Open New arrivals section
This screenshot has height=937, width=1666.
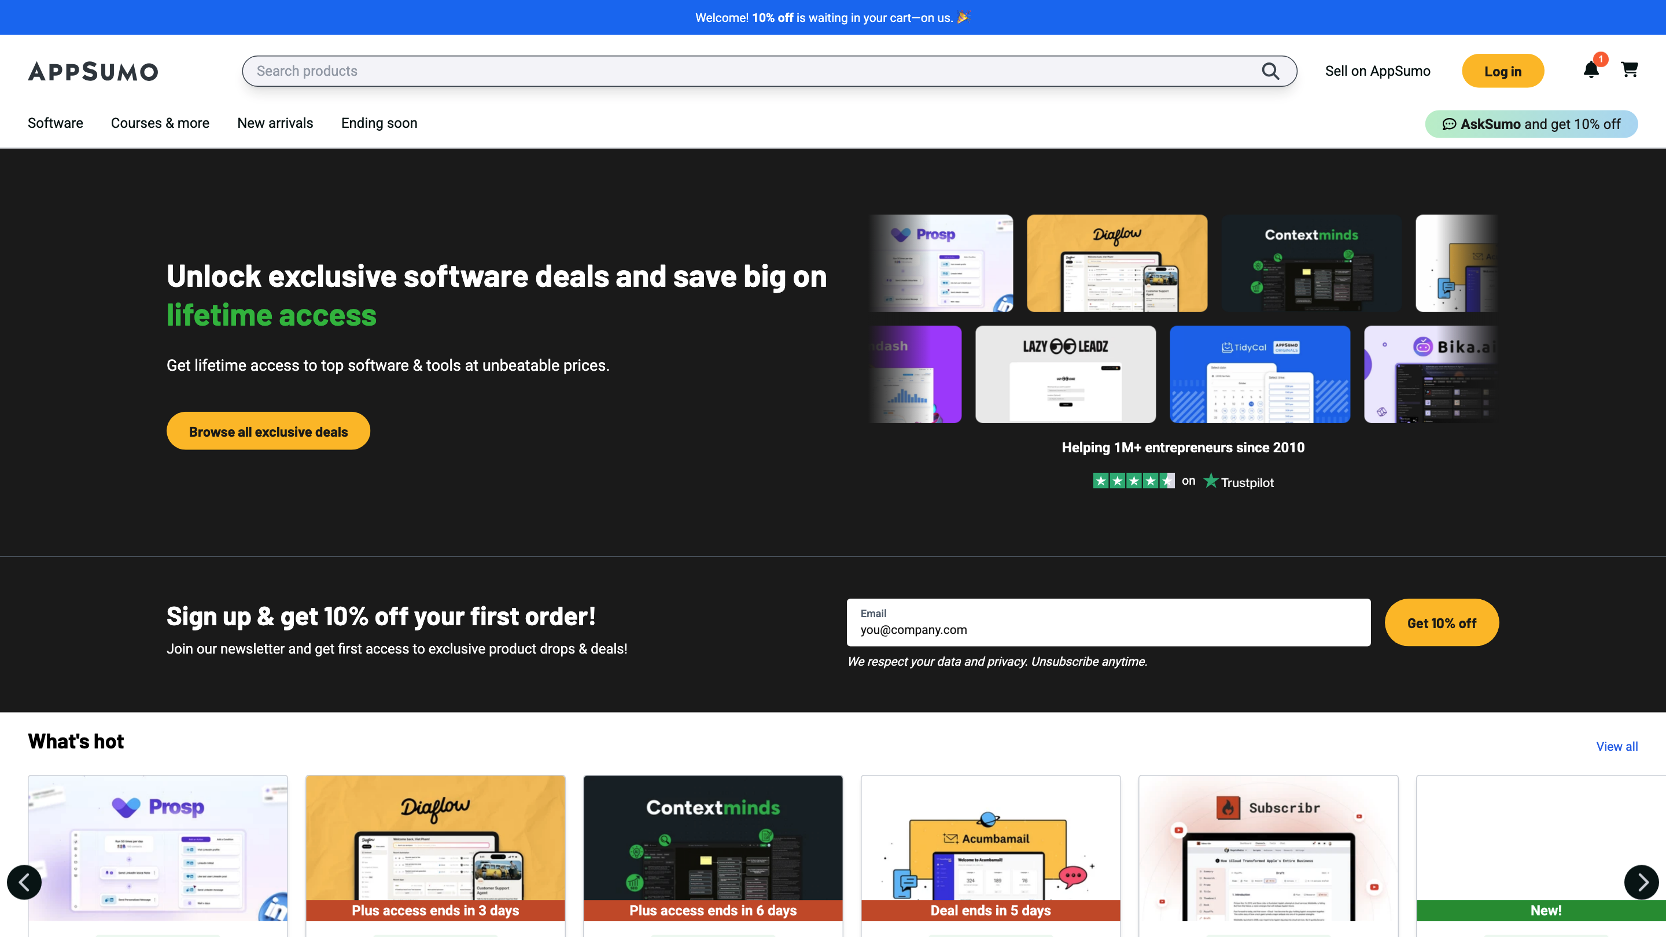(x=275, y=123)
